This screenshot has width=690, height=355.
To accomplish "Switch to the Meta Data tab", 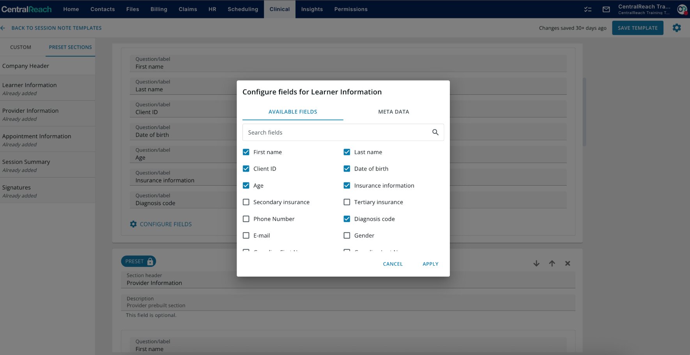I will pyautogui.click(x=393, y=112).
